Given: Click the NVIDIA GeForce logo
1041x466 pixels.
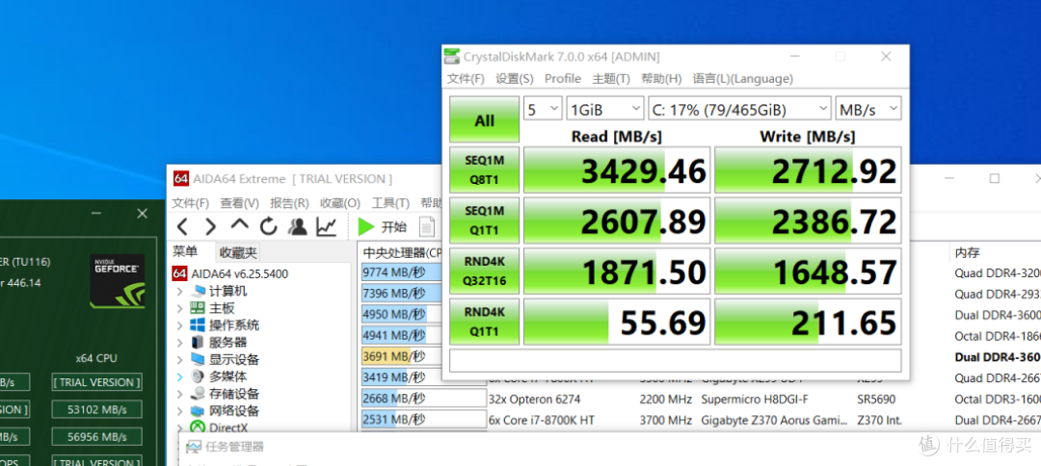Looking at the screenshot, I should [x=117, y=281].
